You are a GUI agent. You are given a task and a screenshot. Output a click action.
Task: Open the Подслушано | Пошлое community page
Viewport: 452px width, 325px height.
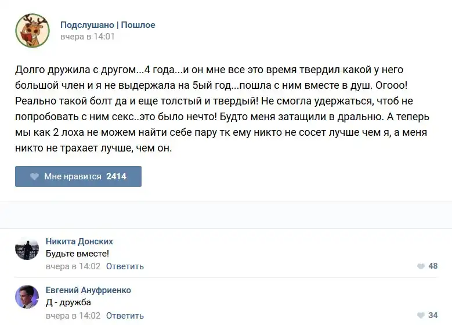(108, 25)
